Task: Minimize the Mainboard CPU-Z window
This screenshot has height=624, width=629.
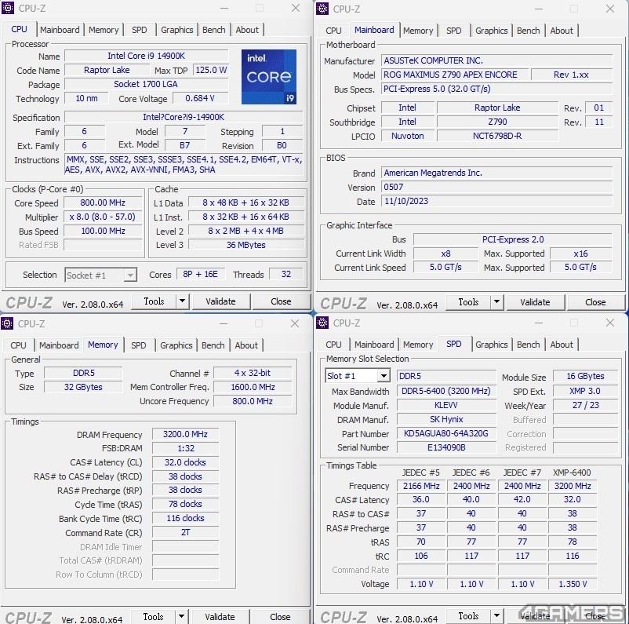Action: tap(539, 9)
